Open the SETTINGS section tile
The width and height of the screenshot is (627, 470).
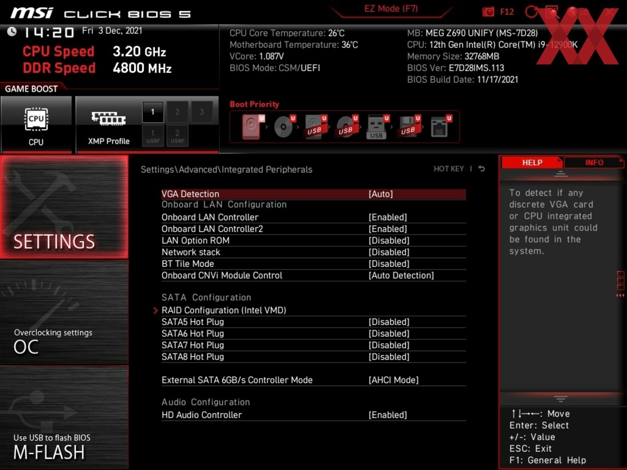[x=64, y=207]
